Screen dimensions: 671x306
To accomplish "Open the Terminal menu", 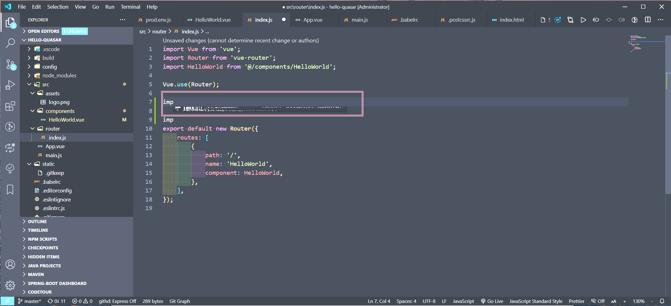I will pyautogui.click(x=130, y=6).
